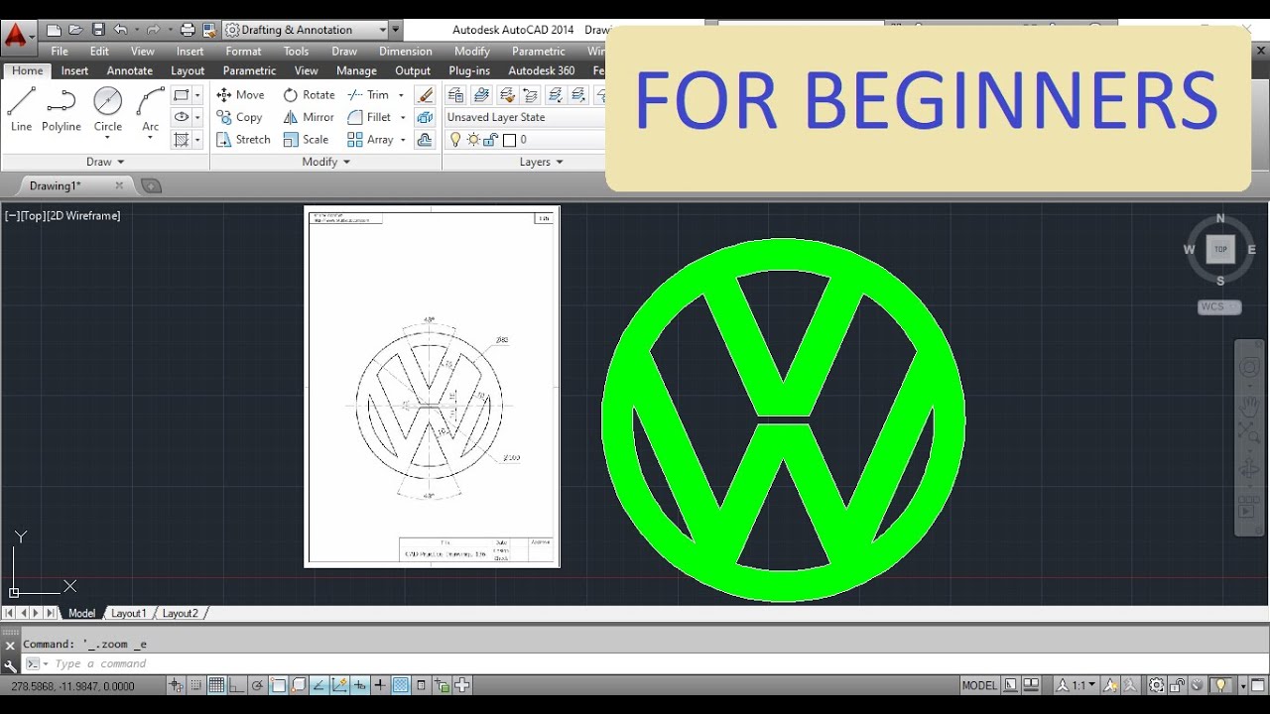The image size is (1270, 714).
Task: Click the layer 0 color swatch
Action: click(509, 140)
